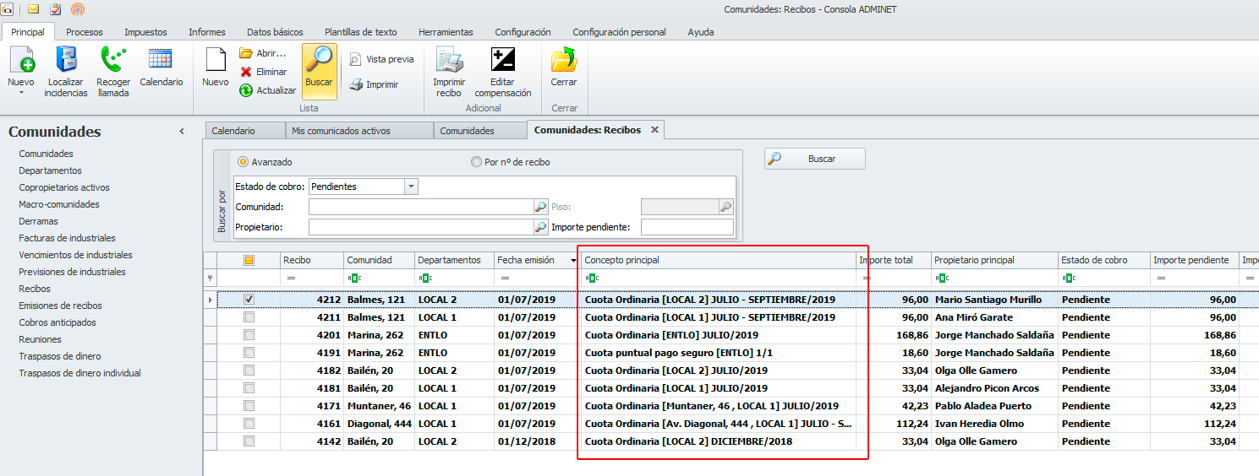Create new record with Nuevo page icon
This screenshot has height=476, width=1259.
(216, 68)
